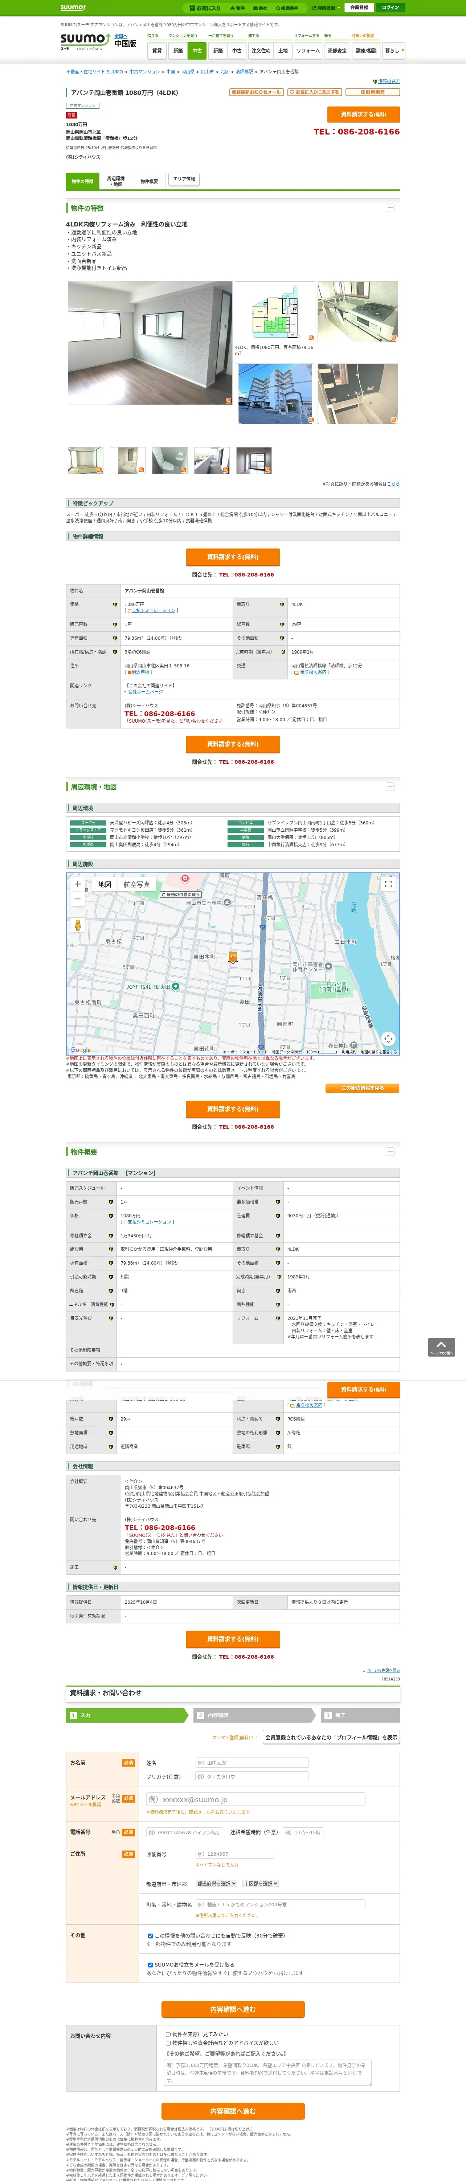Check 物件を実際に見てみたい checkbox
The width and height of the screenshot is (466, 2181).
pyautogui.click(x=168, y=2034)
